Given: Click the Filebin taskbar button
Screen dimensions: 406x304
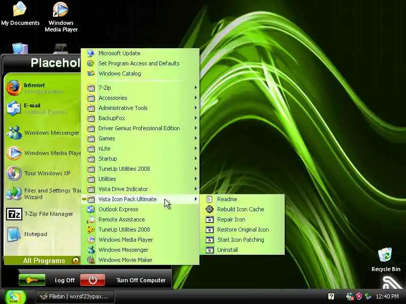Looking at the screenshot, I should click(x=75, y=296).
